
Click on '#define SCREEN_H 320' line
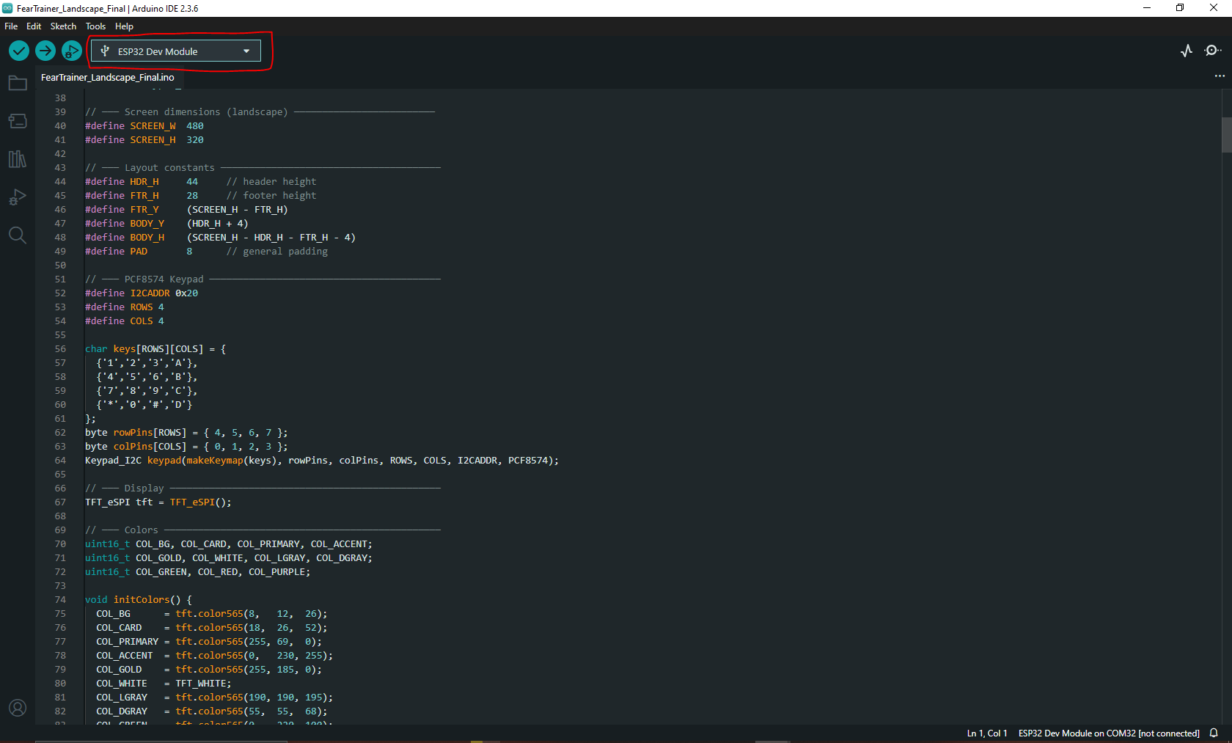coord(144,140)
